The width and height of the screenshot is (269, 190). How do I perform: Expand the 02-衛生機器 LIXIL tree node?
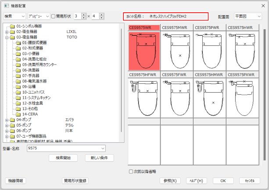coord(7,32)
